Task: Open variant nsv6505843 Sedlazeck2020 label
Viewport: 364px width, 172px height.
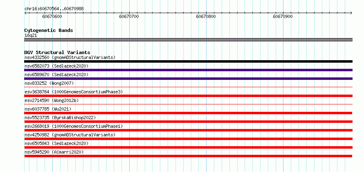Action: (x=56, y=143)
